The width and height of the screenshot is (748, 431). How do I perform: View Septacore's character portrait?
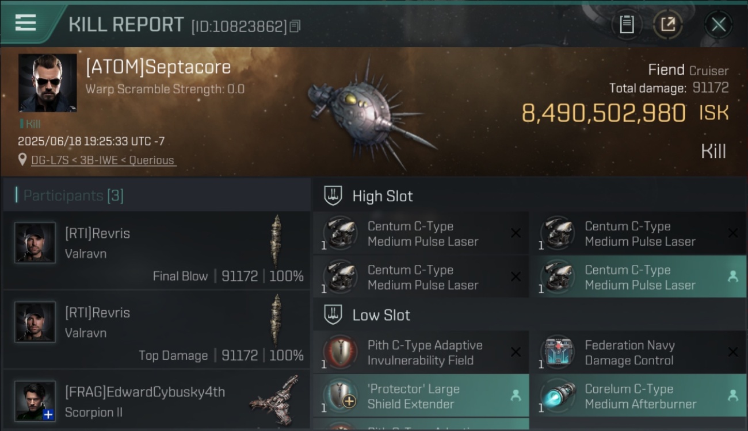(x=47, y=83)
